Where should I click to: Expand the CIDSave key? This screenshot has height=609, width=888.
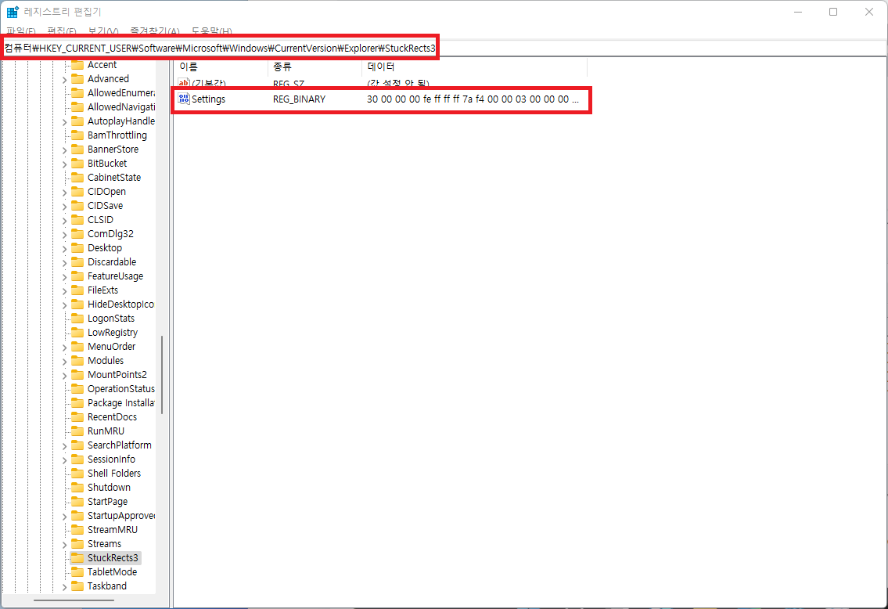pyautogui.click(x=65, y=207)
